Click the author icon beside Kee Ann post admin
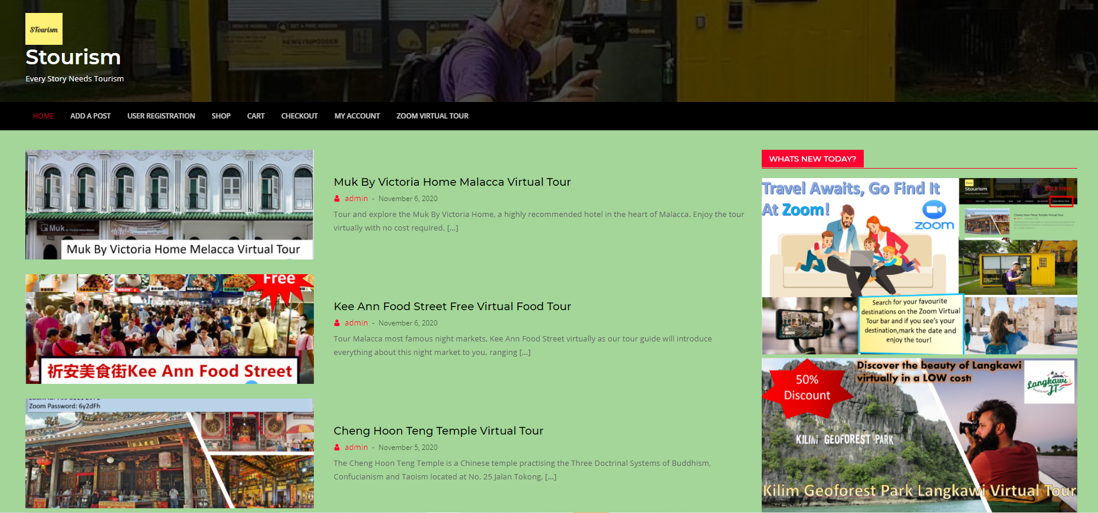 click(337, 323)
